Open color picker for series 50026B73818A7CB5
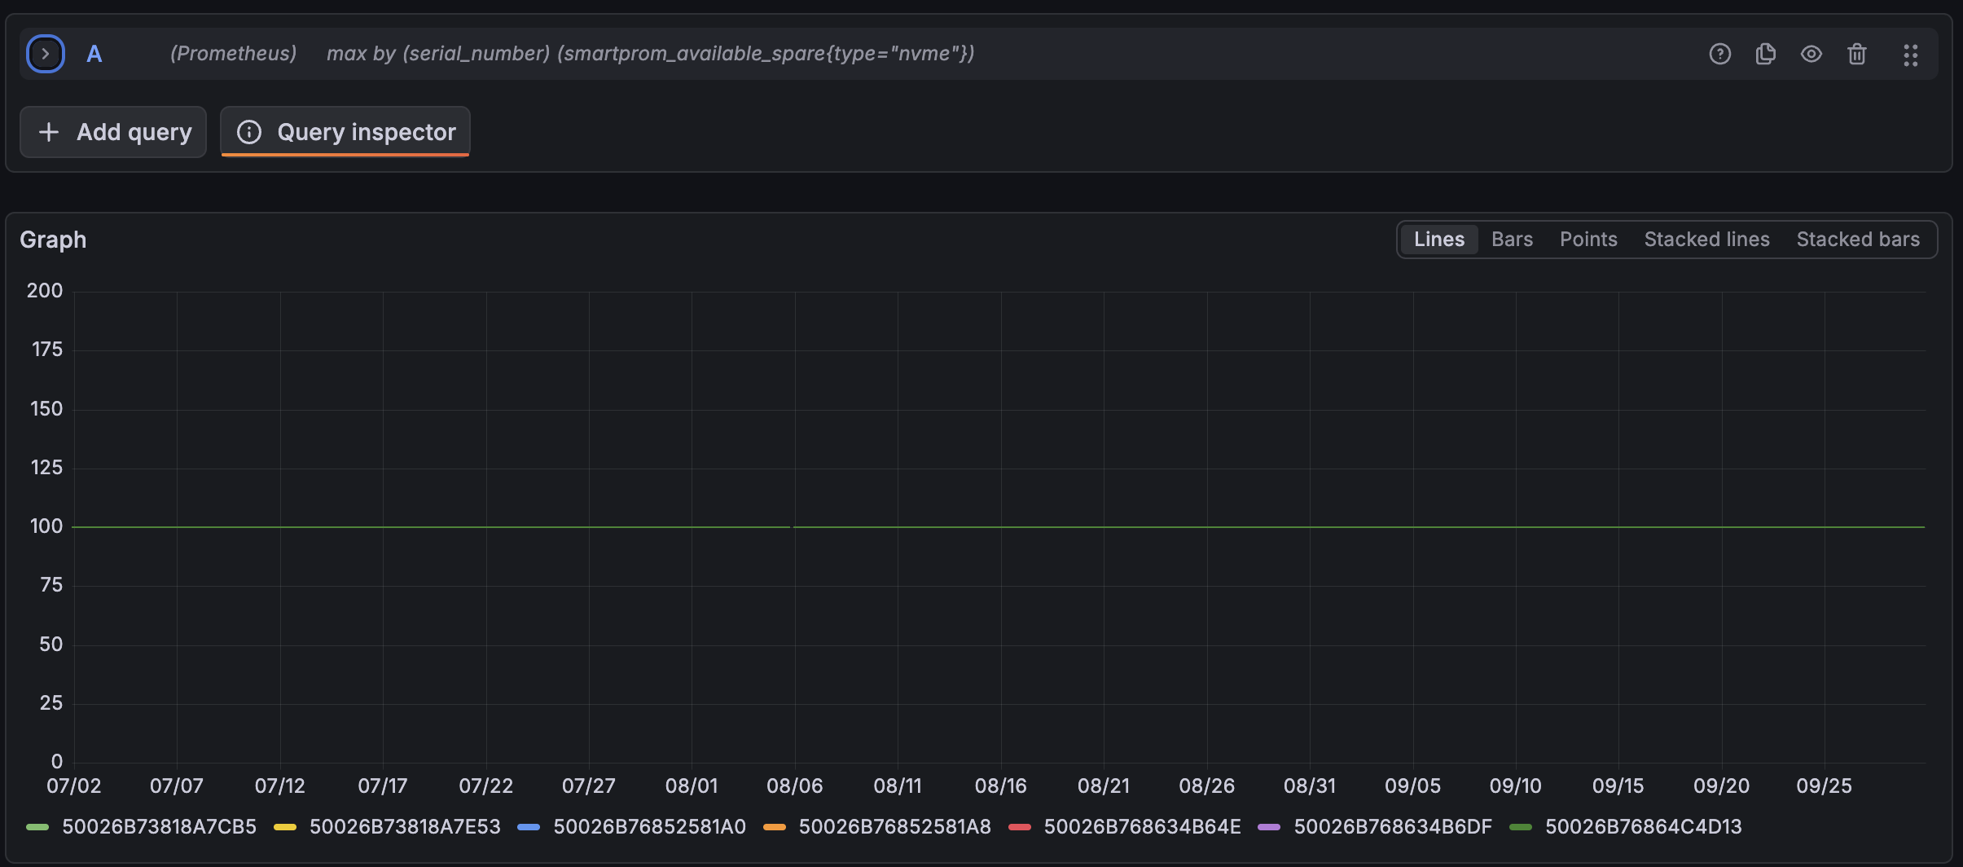The width and height of the screenshot is (1963, 867). (x=37, y=827)
